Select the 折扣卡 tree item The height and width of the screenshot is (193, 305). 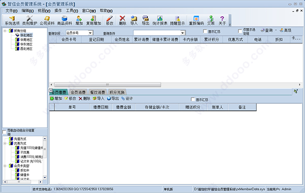pyautogui.click(x=25, y=170)
